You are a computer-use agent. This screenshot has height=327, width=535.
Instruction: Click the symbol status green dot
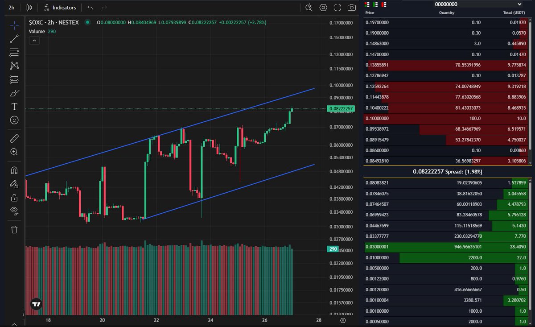(88, 22)
